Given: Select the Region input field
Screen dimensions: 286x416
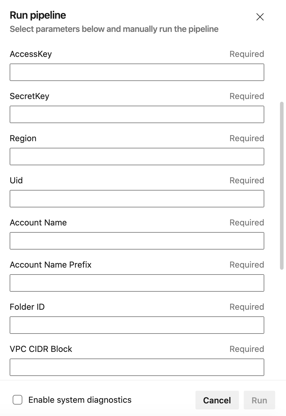Looking at the screenshot, I should coord(137,157).
